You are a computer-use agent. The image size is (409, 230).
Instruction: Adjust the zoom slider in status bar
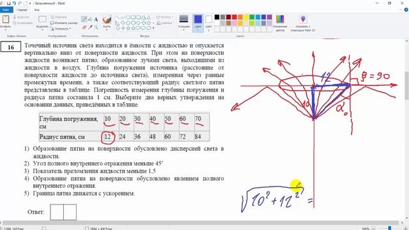point(390,229)
